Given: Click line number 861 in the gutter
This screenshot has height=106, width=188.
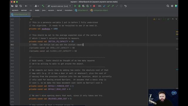Looking at the screenshot, I should coord(12,45).
